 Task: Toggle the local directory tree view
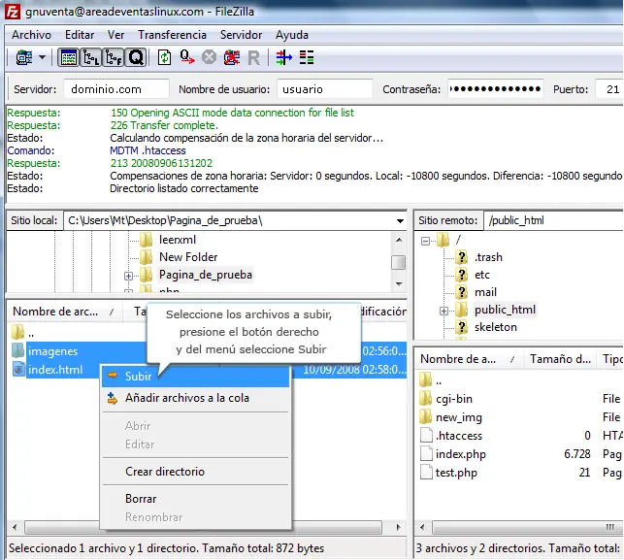91,58
